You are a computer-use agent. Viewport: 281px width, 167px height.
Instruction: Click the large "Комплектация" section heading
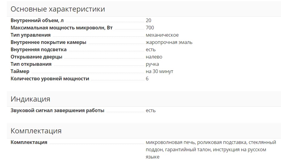(36, 131)
